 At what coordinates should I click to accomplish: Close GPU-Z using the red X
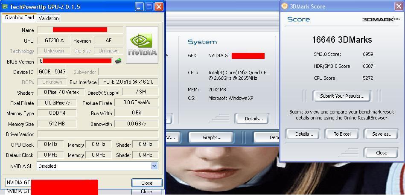click(159, 7)
